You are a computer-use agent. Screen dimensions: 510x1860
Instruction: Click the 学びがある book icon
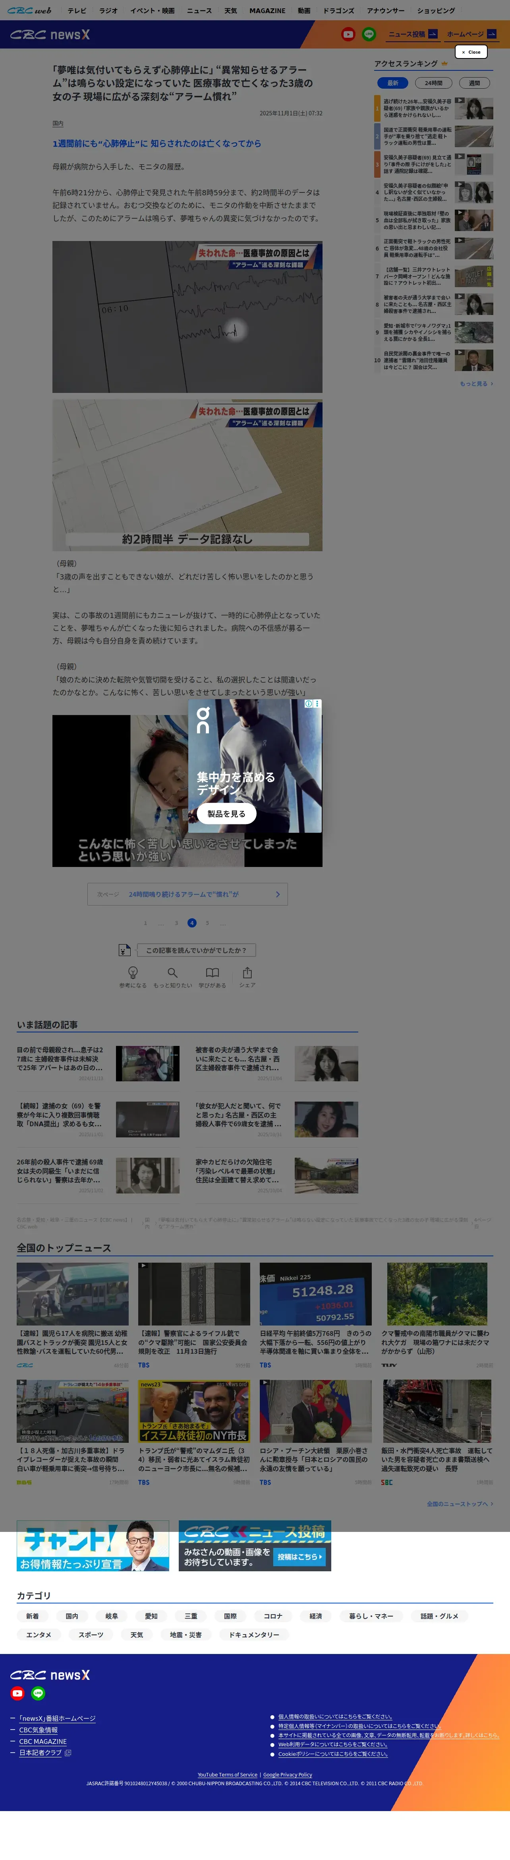(x=212, y=973)
